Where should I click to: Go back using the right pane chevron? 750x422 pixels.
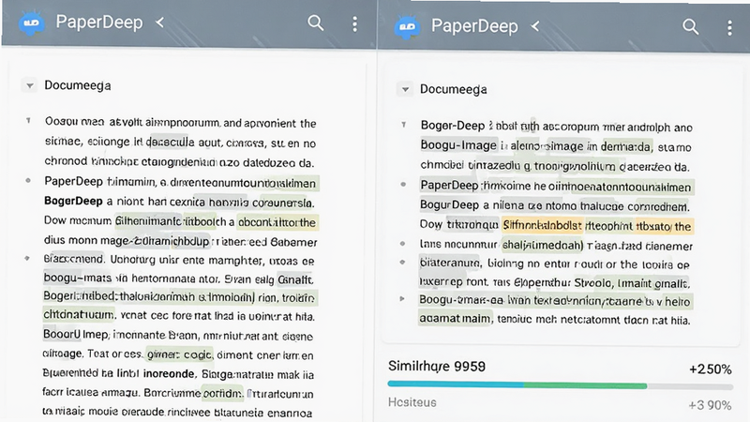[535, 26]
